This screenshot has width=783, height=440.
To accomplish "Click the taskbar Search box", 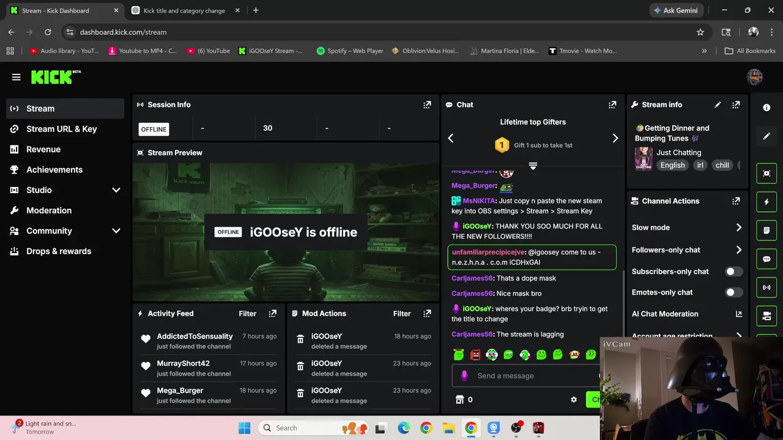I will (312, 428).
